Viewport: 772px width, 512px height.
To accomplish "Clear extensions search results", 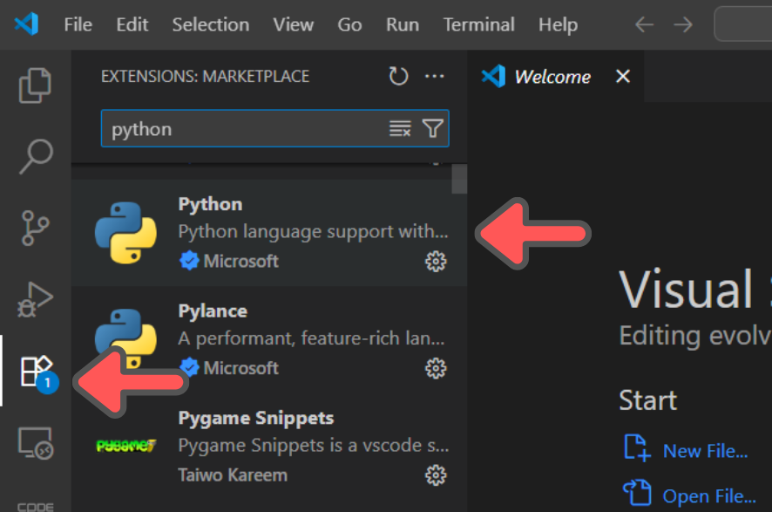I will pyautogui.click(x=400, y=128).
